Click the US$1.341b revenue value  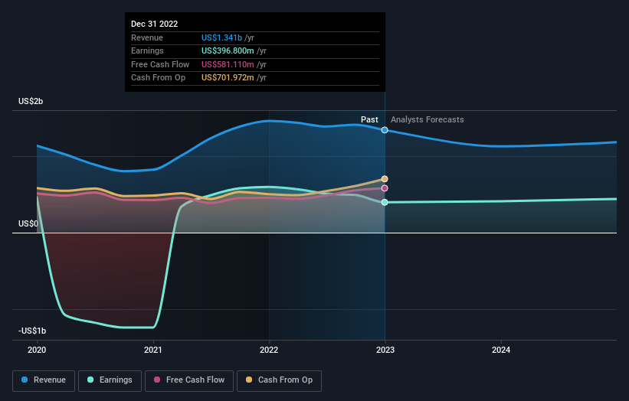coord(222,37)
